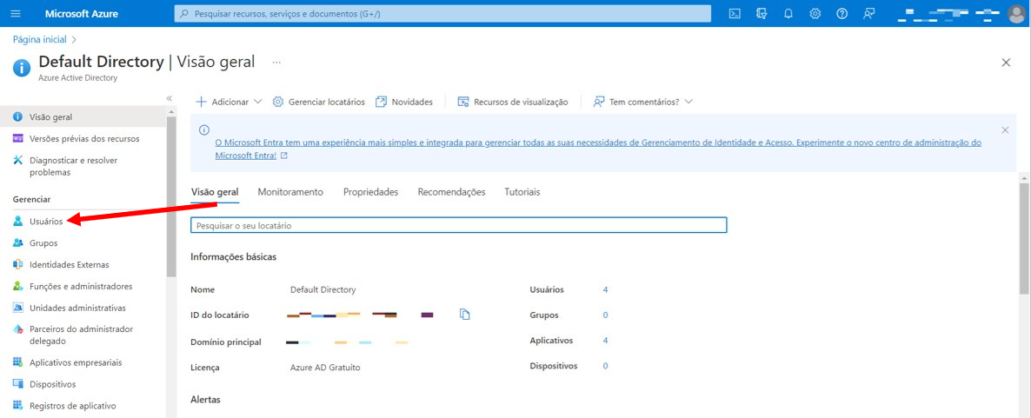Dismiss the Microsoft Entra info banner
Screen dimensions: 1031x418
(x=1005, y=130)
